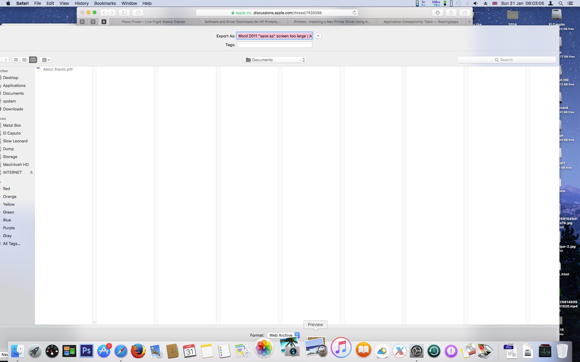This screenshot has height=362, width=580.
Task: Toggle Safari sidebar button
Action: point(124,13)
